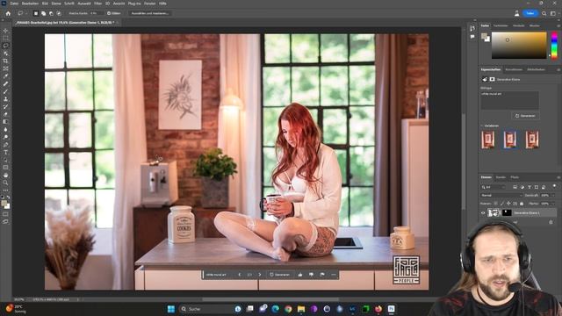562x316 pixels.
Task: Open the Filter menu
Action: (x=97, y=4)
